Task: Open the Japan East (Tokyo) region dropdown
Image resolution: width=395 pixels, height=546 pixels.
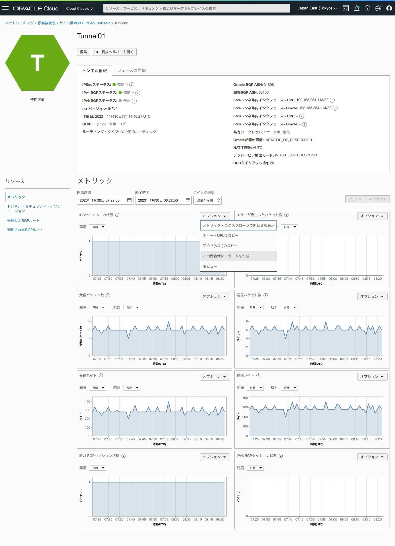Action: (x=317, y=8)
